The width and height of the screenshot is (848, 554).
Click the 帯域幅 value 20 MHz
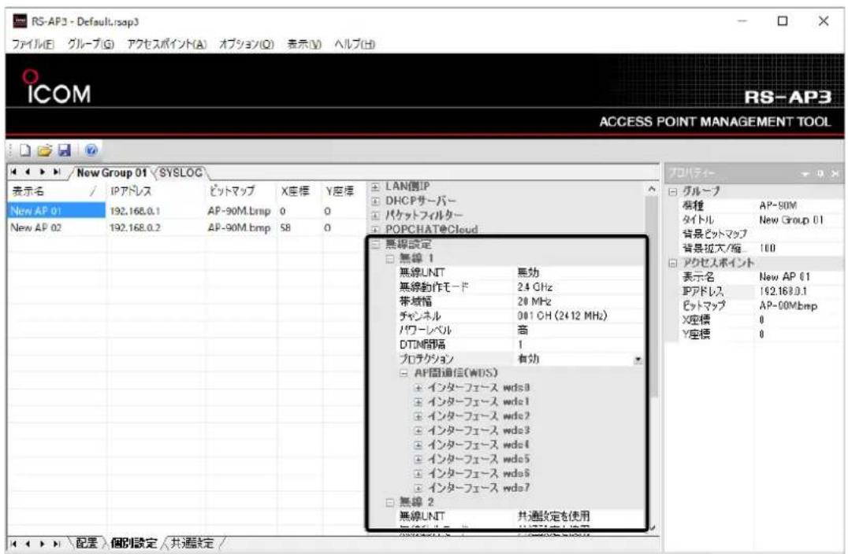click(578, 301)
